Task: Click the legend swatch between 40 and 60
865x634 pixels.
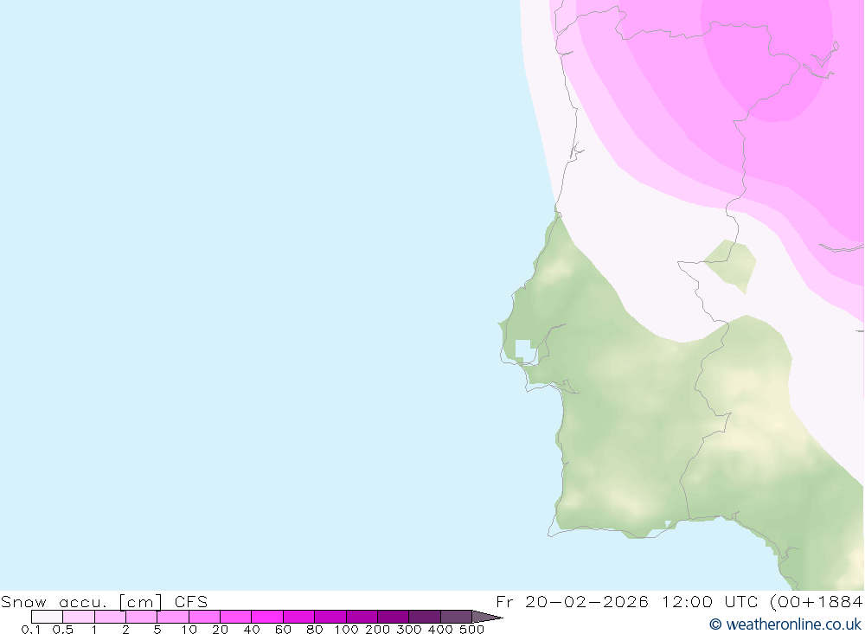Action: coord(267,617)
